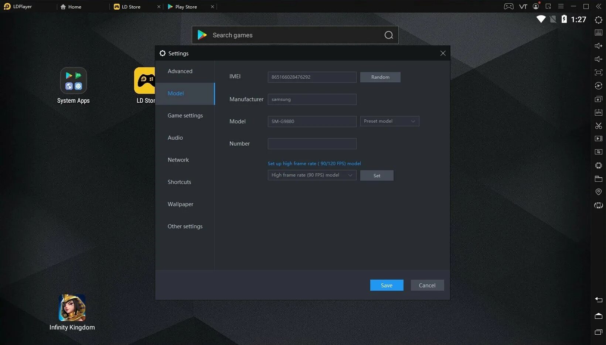The height and width of the screenshot is (345, 606).
Task: Launch the Infinity Kingdom game
Action: pos(72,307)
